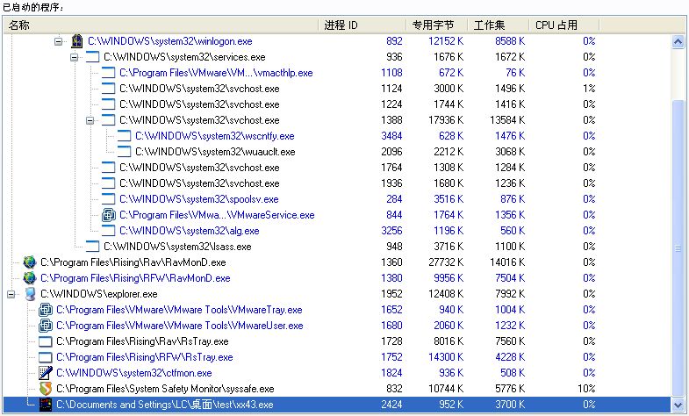689x416 pixels.
Task: Select the lsass.exe process path
Action: pos(177,247)
